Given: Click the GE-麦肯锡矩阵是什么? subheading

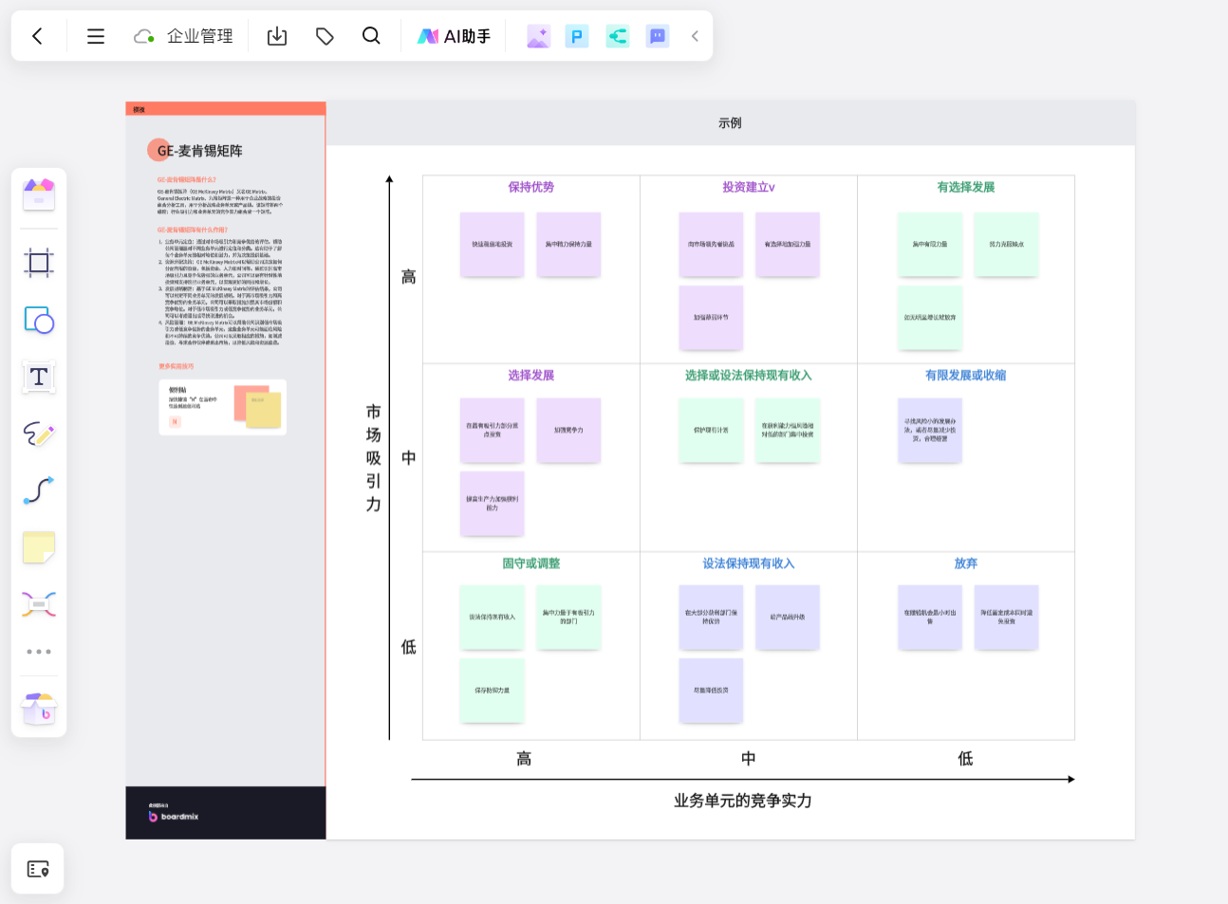Looking at the screenshot, I should click(x=187, y=179).
